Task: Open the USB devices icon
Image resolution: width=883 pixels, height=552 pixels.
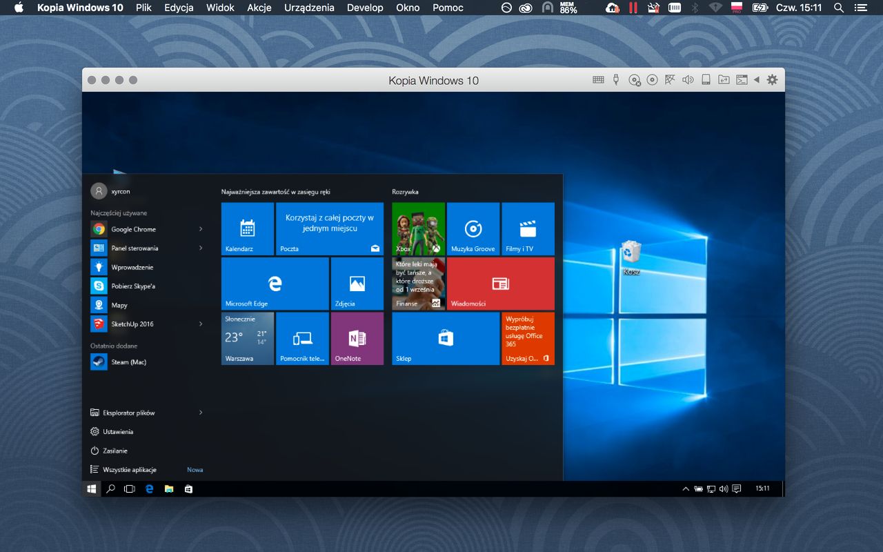Action: click(616, 80)
